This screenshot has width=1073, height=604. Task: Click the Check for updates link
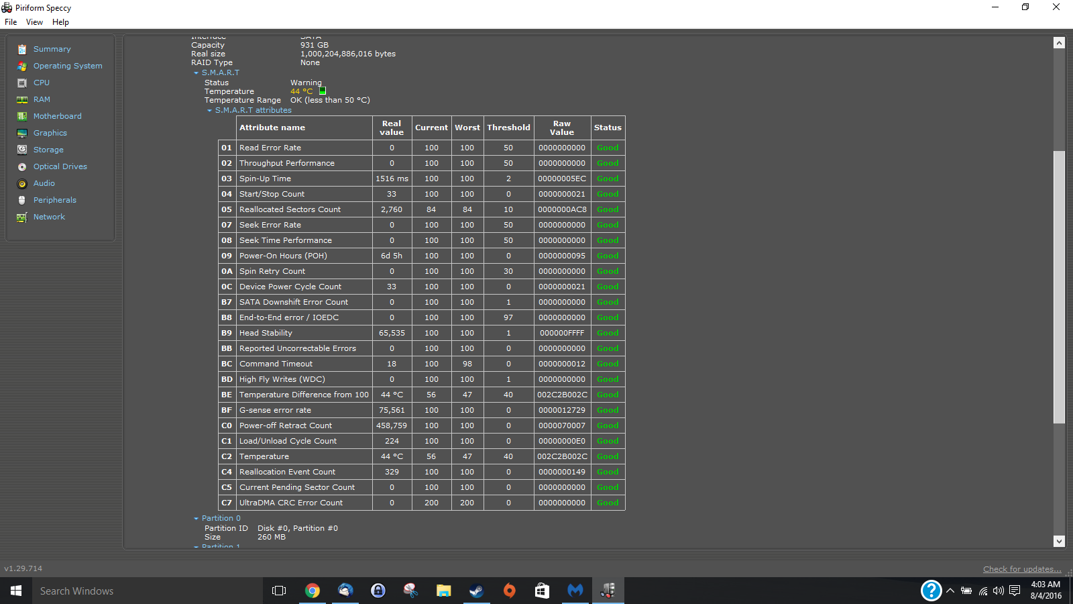[1021, 569]
